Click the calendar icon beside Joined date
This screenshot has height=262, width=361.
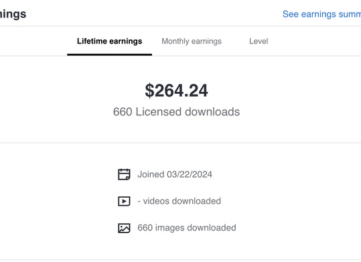(124, 174)
